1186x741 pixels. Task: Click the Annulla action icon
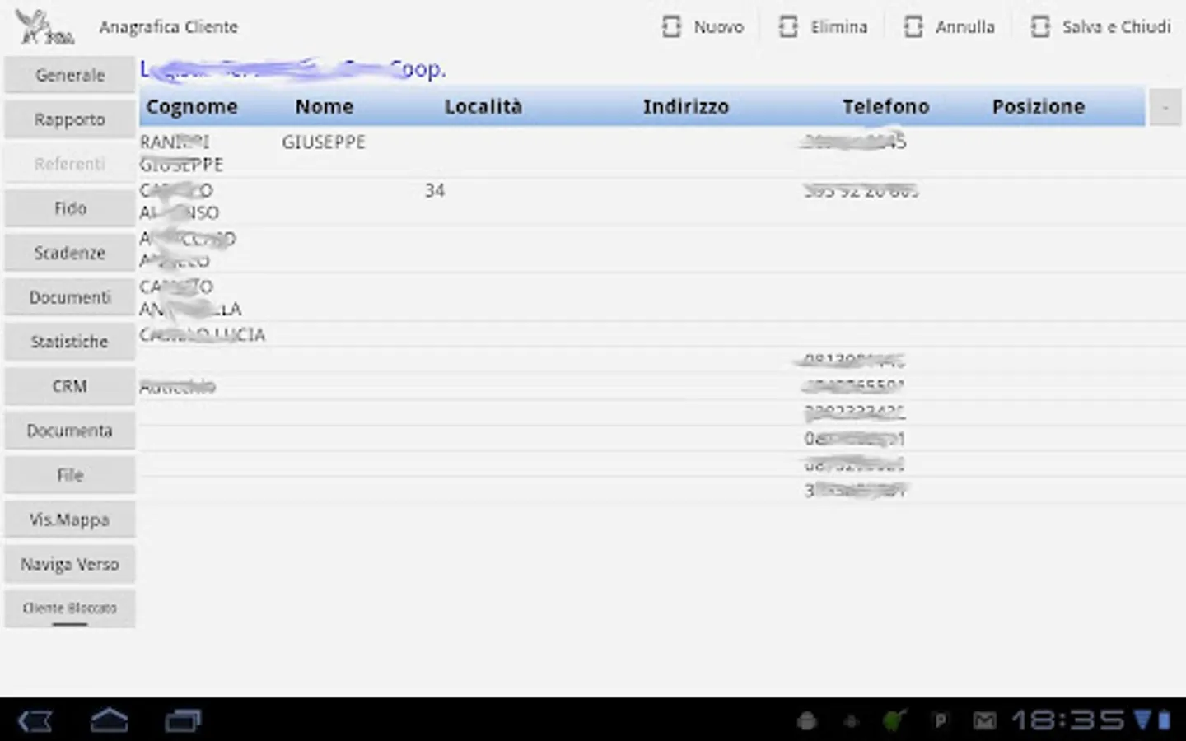point(913,27)
